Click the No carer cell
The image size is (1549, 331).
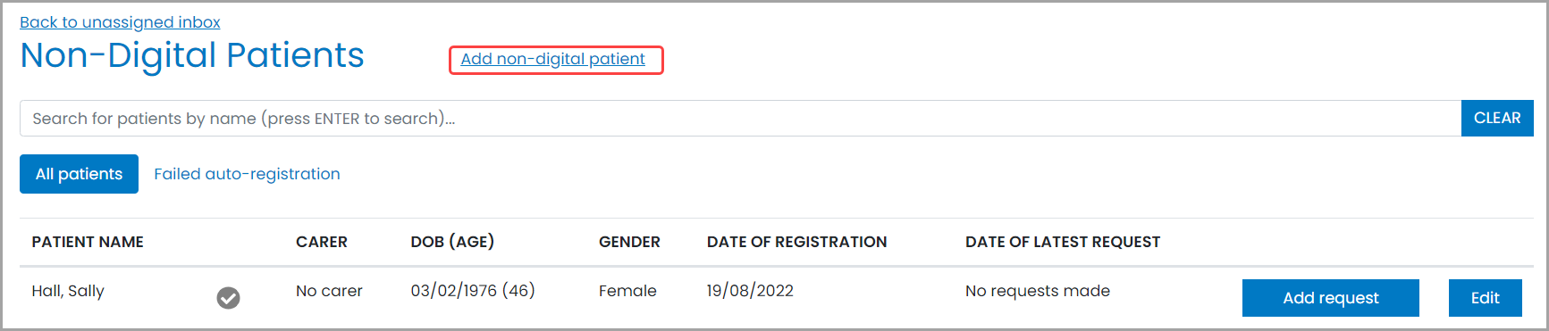[x=329, y=291]
